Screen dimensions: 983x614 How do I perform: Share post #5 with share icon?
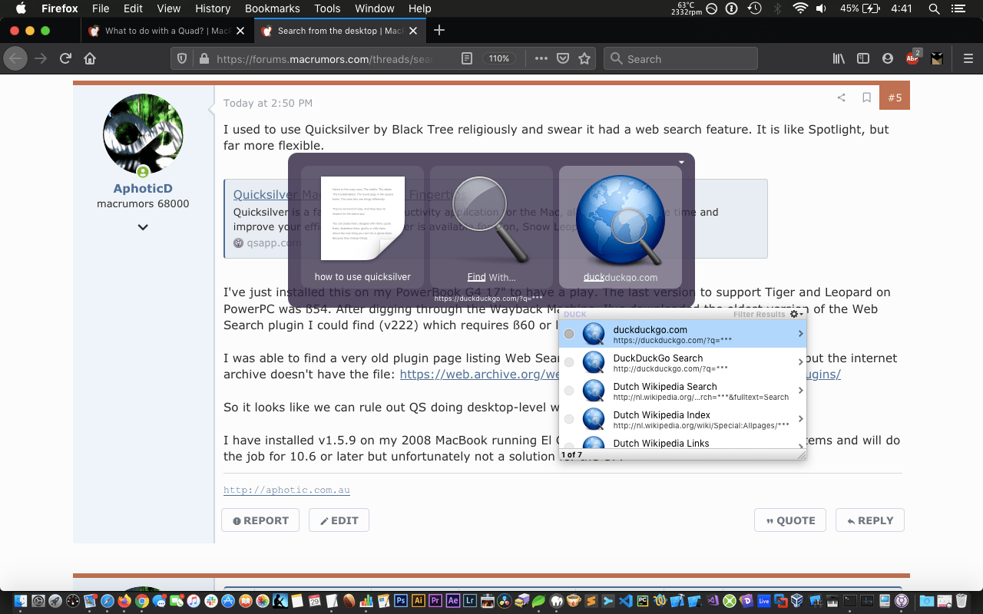(x=841, y=97)
